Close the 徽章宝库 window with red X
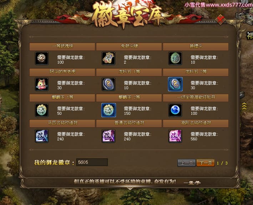The width and height of the screenshot is (253, 205). point(221,20)
